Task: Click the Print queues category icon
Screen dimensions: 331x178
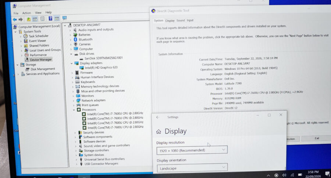Action: [79, 105]
